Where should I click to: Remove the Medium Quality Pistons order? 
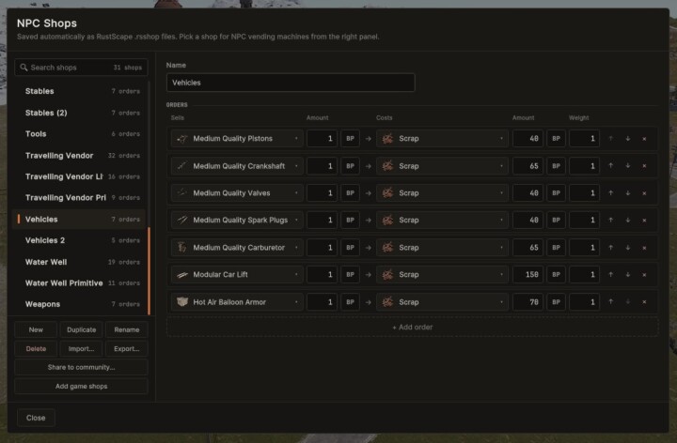pyautogui.click(x=644, y=139)
